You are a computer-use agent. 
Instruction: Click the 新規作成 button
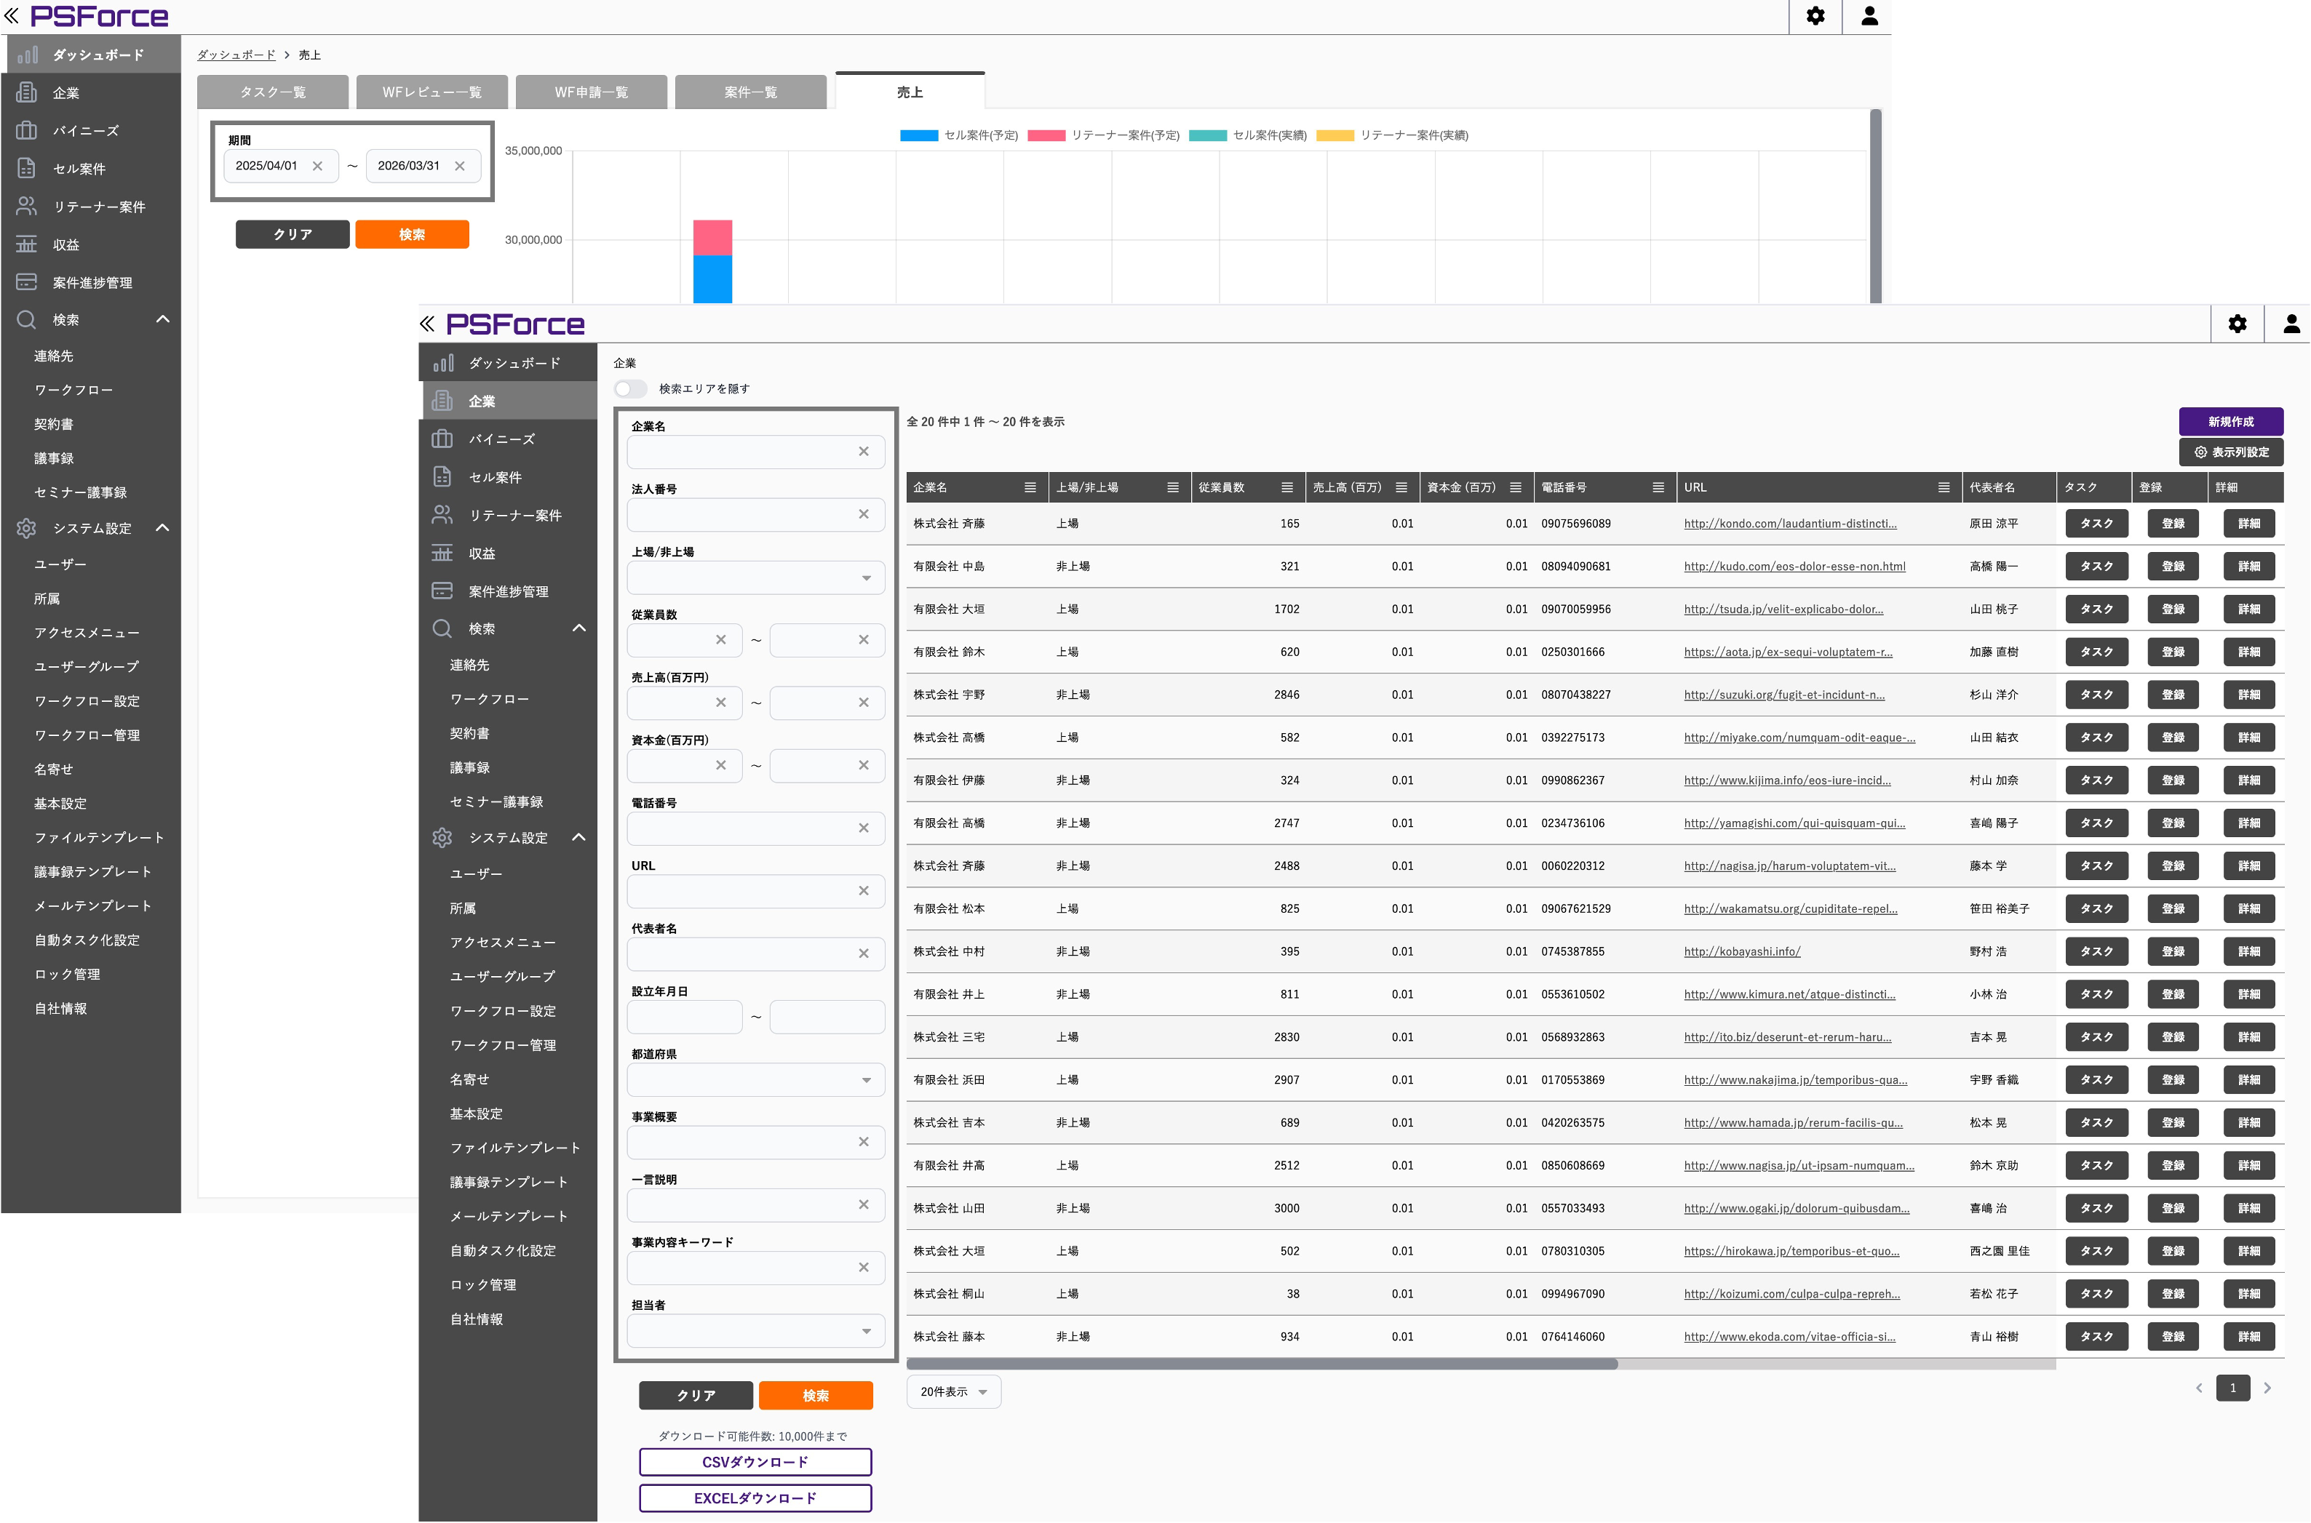click(x=2230, y=422)
